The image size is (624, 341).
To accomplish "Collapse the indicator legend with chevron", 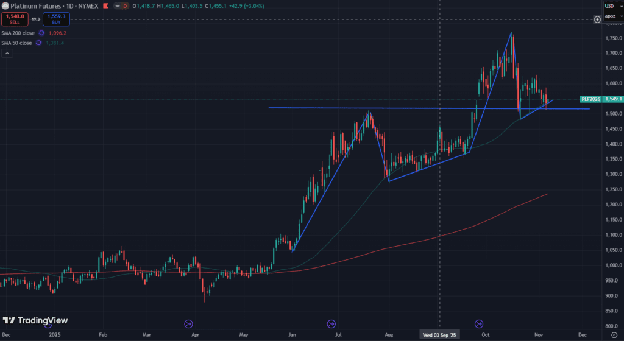I will (7, 54).
